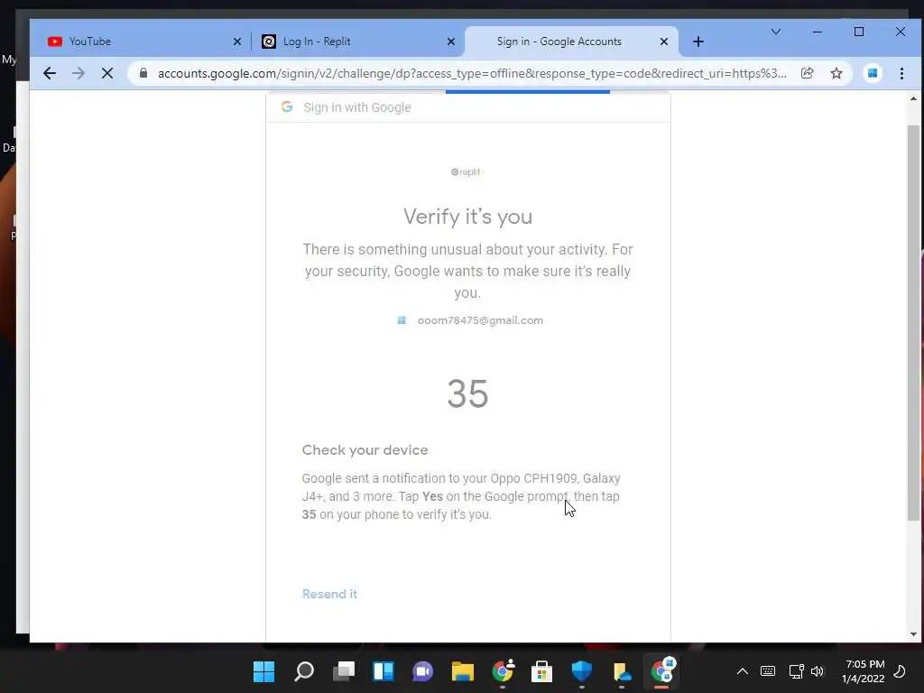Open Widgets from taskbar
This screenshot has height=693, width=924.
click(x=383, y=671)
